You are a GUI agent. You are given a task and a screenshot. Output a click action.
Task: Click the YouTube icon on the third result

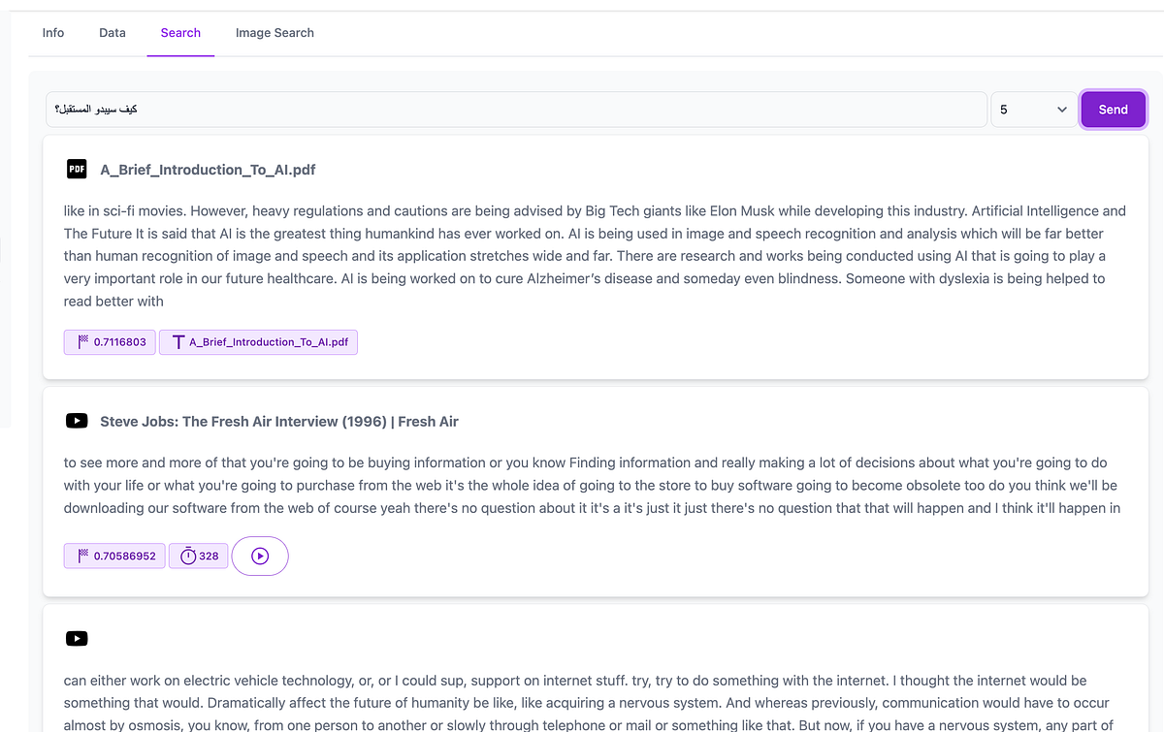77,638
